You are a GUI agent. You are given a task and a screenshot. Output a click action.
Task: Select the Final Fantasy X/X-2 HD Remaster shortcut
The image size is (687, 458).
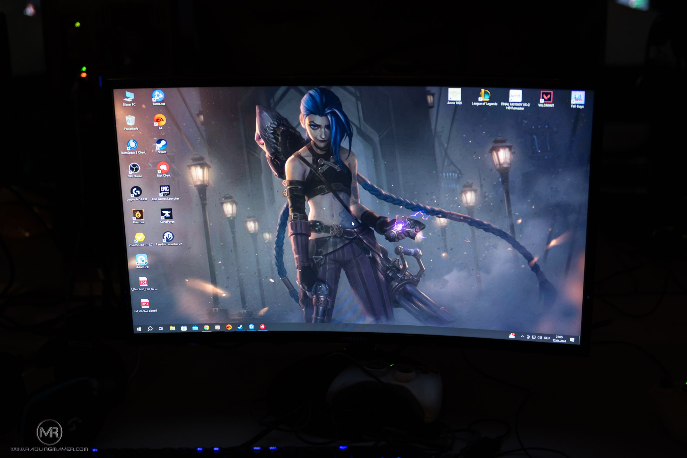515,100
